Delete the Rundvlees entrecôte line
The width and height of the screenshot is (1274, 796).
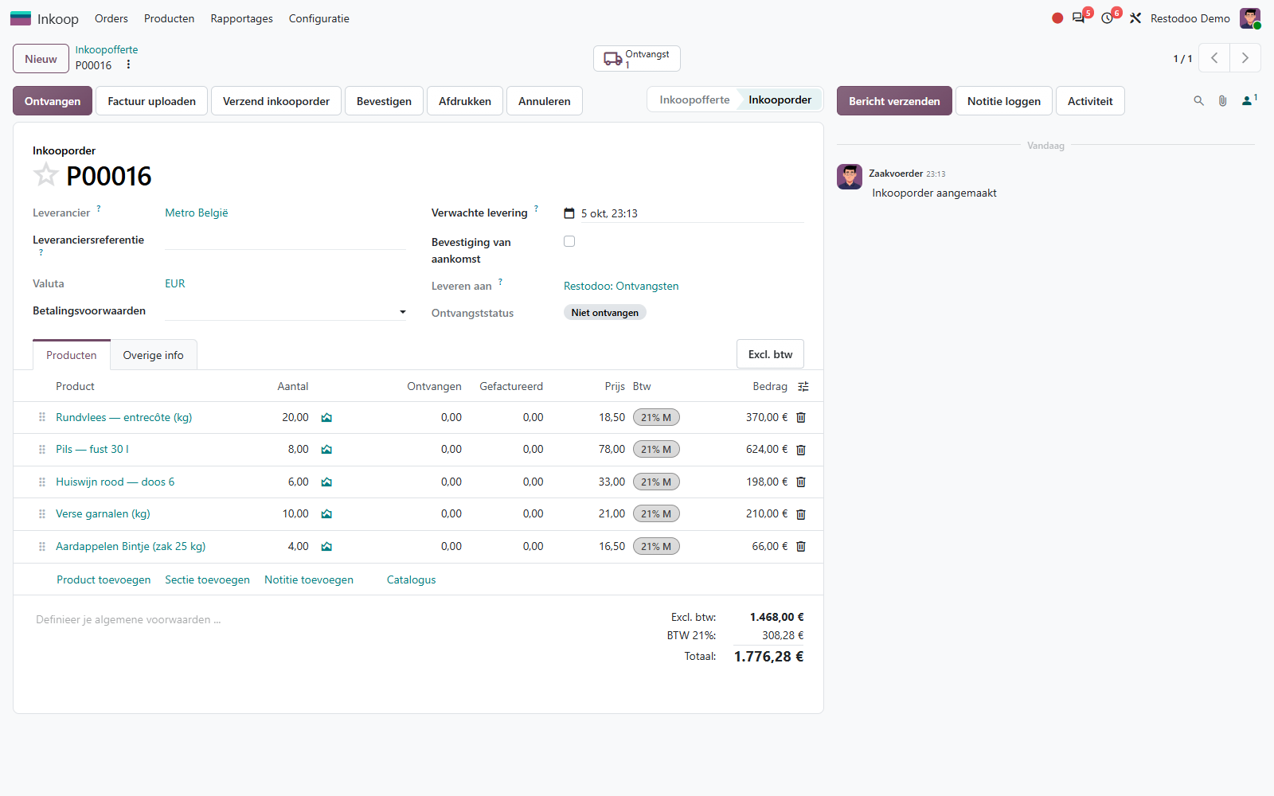(x=801, y=418)
